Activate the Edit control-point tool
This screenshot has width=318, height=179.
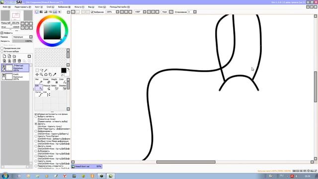click(x=39, y=88)
